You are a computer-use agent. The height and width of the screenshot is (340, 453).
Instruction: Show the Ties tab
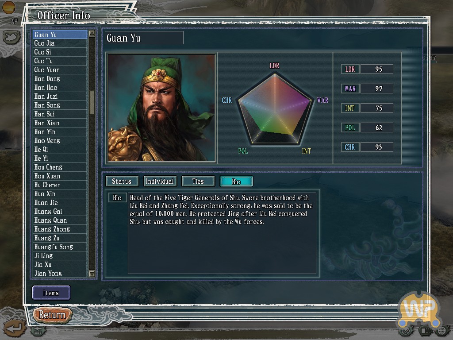tap(198, 181)
